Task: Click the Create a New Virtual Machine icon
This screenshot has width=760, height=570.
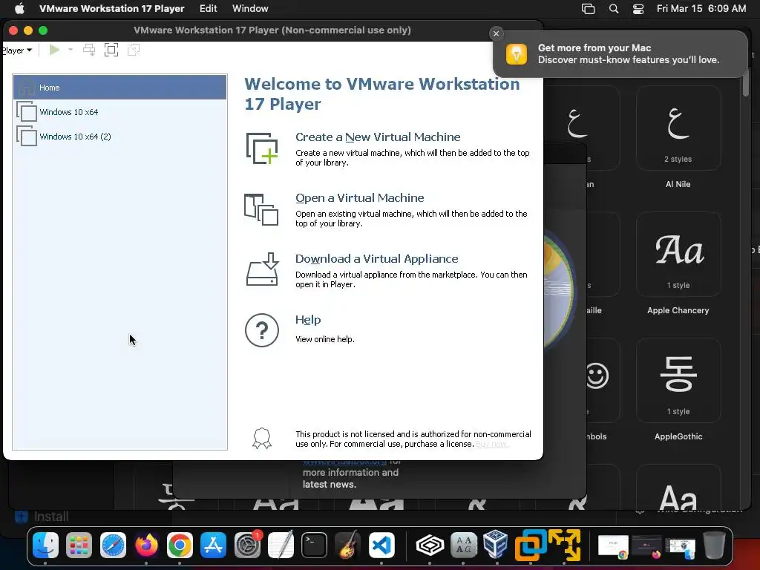Action: click(262, 148)
